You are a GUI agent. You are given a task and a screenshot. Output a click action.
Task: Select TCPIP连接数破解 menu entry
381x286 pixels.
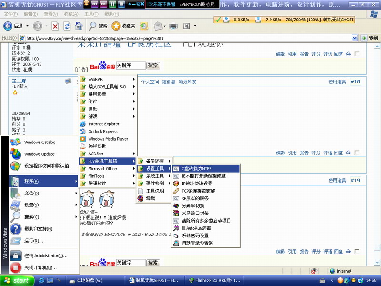pos(206,191)
